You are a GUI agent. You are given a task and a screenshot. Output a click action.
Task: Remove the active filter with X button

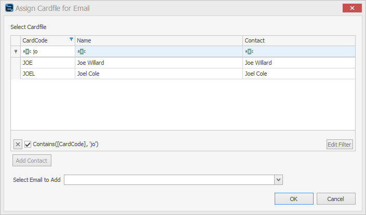click(x=18, y=144)
